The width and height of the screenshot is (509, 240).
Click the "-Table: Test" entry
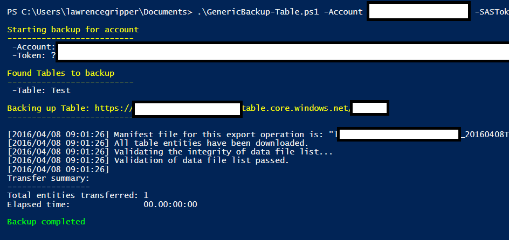pos(42,90)
